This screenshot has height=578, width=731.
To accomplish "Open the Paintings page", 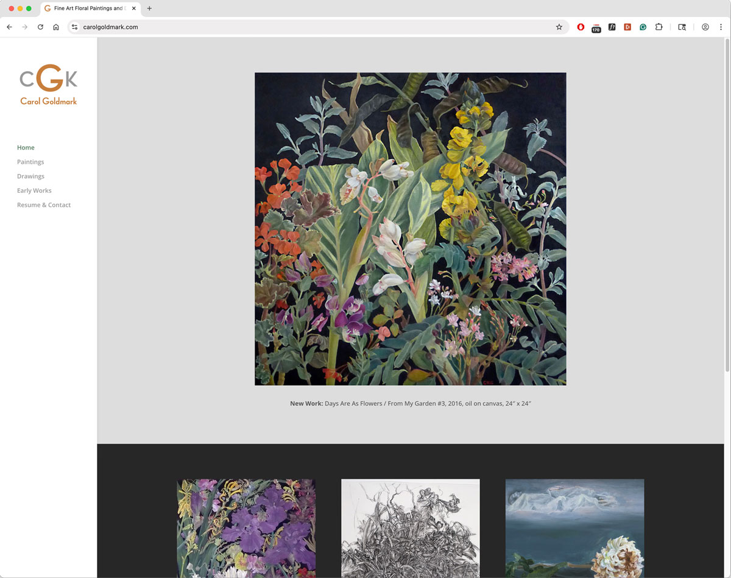I will coord(30,162).
